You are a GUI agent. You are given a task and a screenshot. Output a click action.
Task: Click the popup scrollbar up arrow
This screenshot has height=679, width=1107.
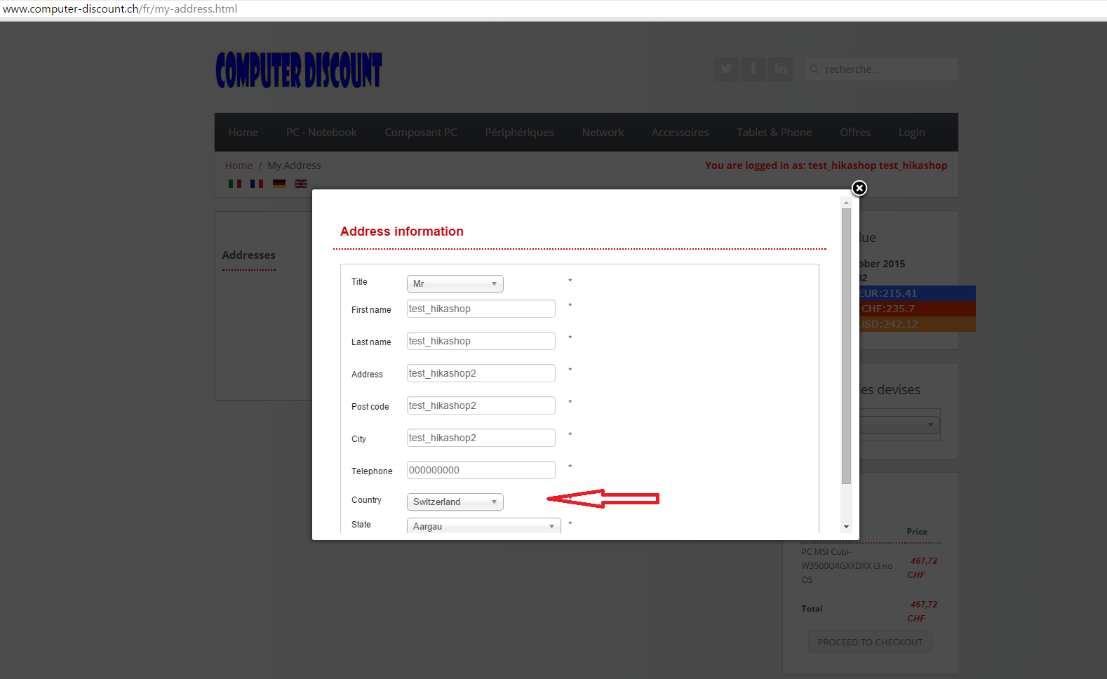(x=847, y=203)
